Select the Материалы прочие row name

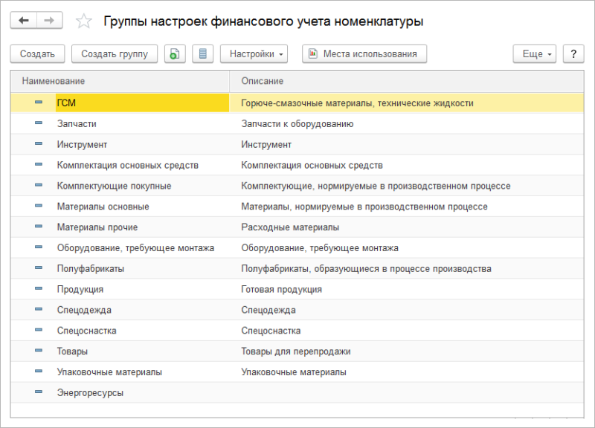click(97, 227)
